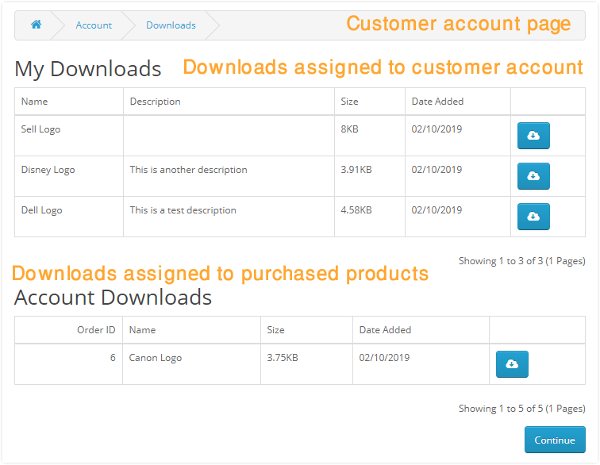Click the Canon Logo name cell

[191, 364]
